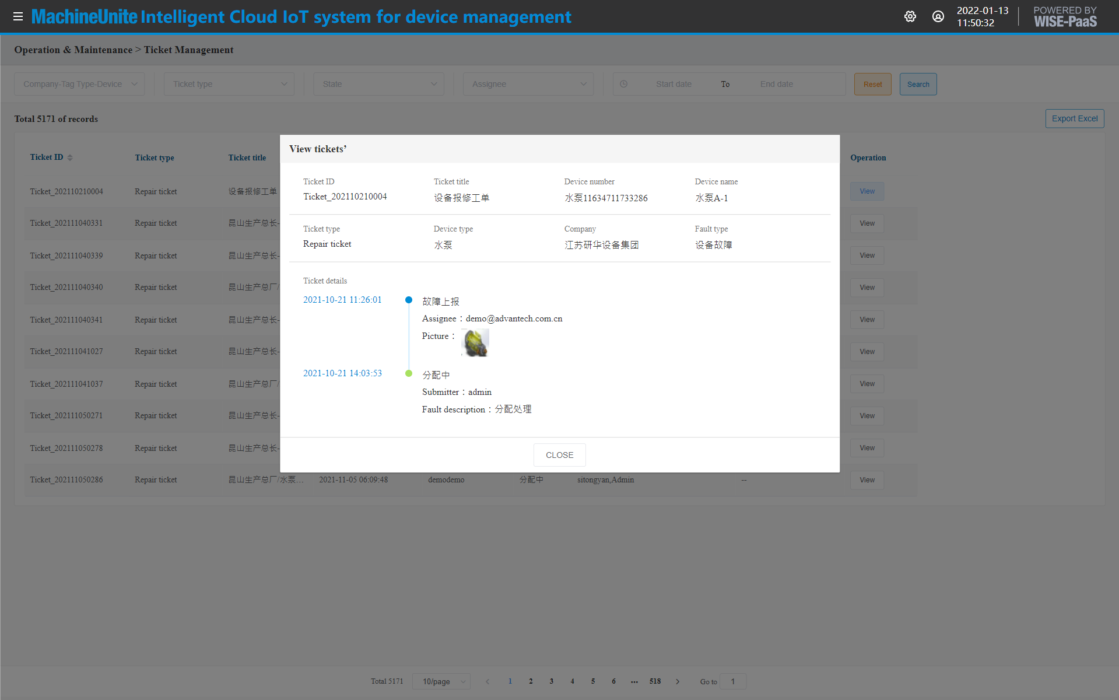Image resolution: width=1119 pixels, height=700 pixels.
Task: Change the 10/page size selector
Action: [x=441, y=681]
